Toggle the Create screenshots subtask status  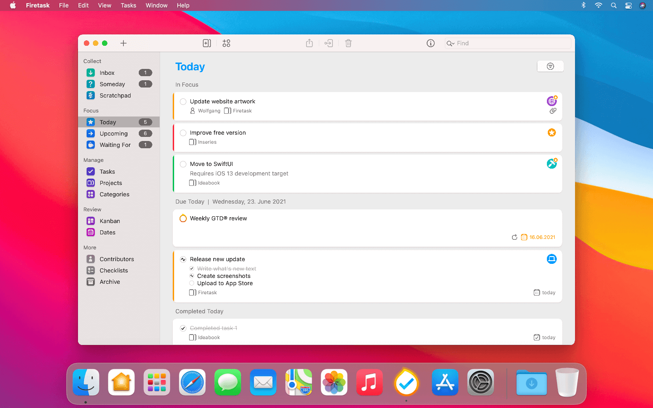[192, 276]
